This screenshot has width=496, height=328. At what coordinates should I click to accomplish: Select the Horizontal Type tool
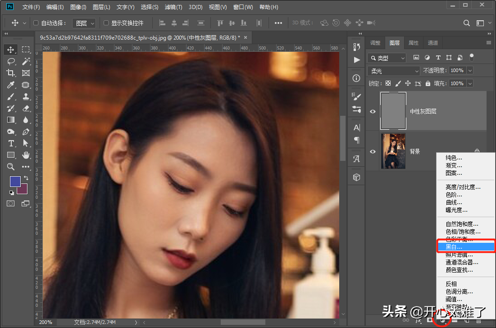point(11,143)
